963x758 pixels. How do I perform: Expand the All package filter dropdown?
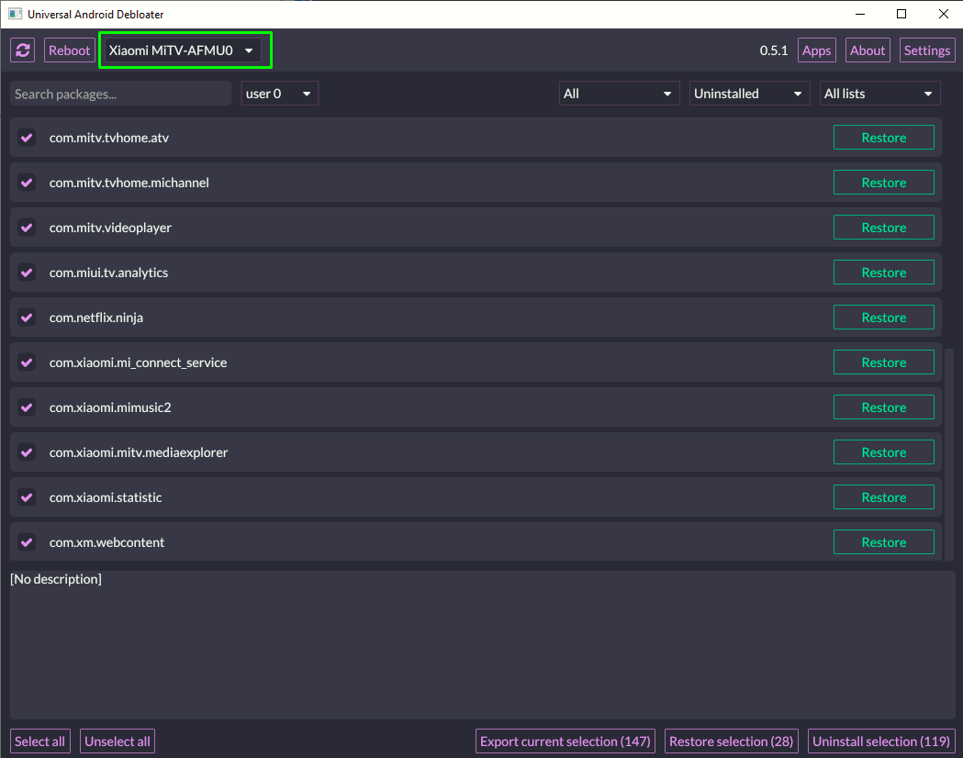[x=619, y=94]
